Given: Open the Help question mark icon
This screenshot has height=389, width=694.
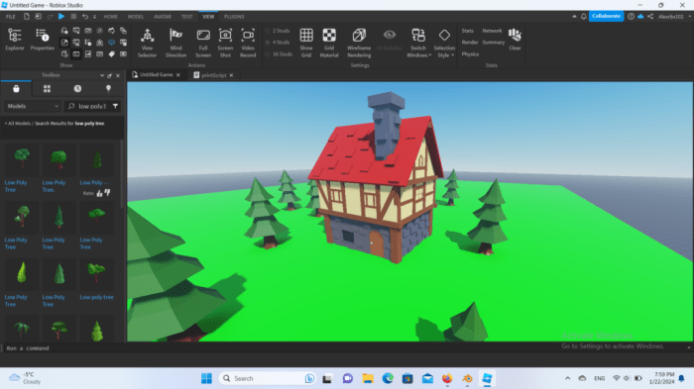Looking at the screenshot, I should click(x=631, y=17).
